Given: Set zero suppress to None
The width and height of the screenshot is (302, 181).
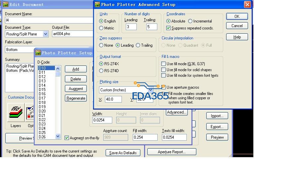Looking at the screenshot, I should 101,45.
